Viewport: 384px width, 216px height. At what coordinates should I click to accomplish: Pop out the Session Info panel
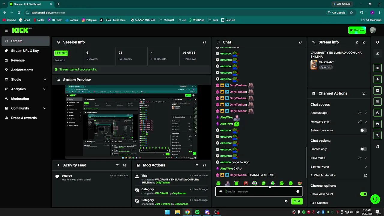204,42
